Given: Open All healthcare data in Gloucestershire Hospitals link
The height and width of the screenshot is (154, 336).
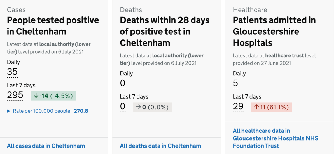Looking at the screenshot, I should point(276,138).
